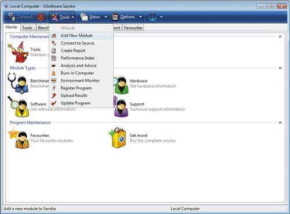Click the Support module label

tap(137, 104)
